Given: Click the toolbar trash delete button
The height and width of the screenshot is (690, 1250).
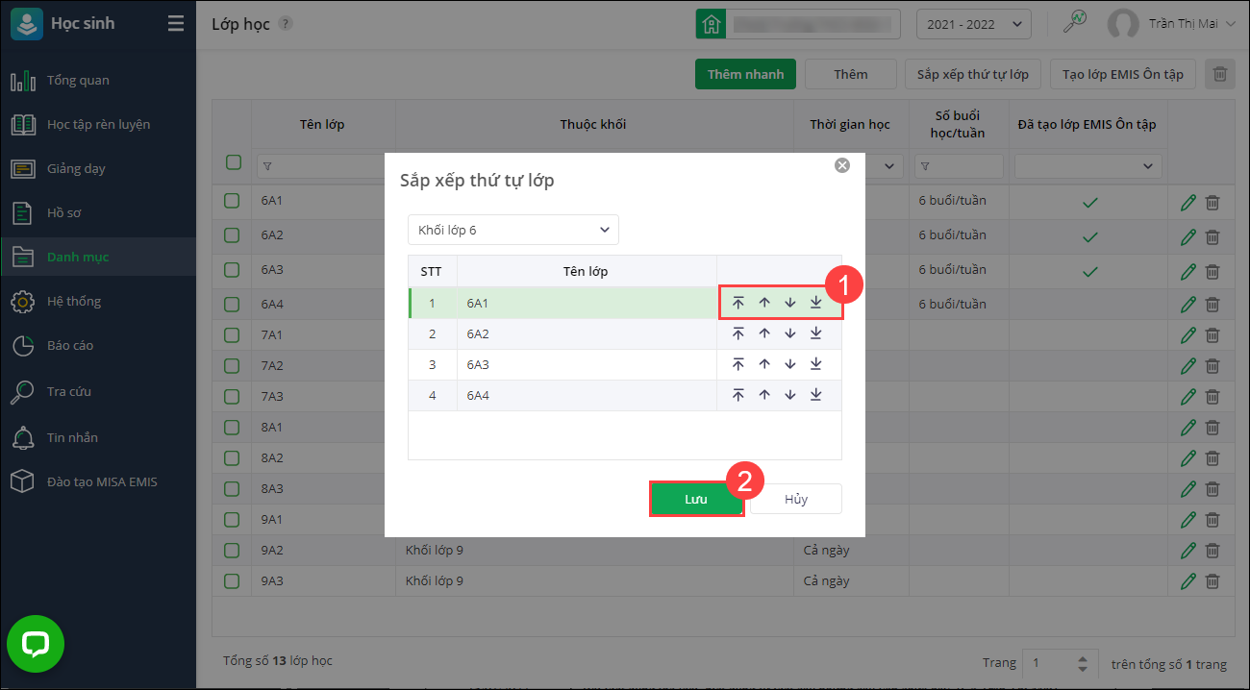Looking at the screenshot, I should click(x=1220, y=74).
